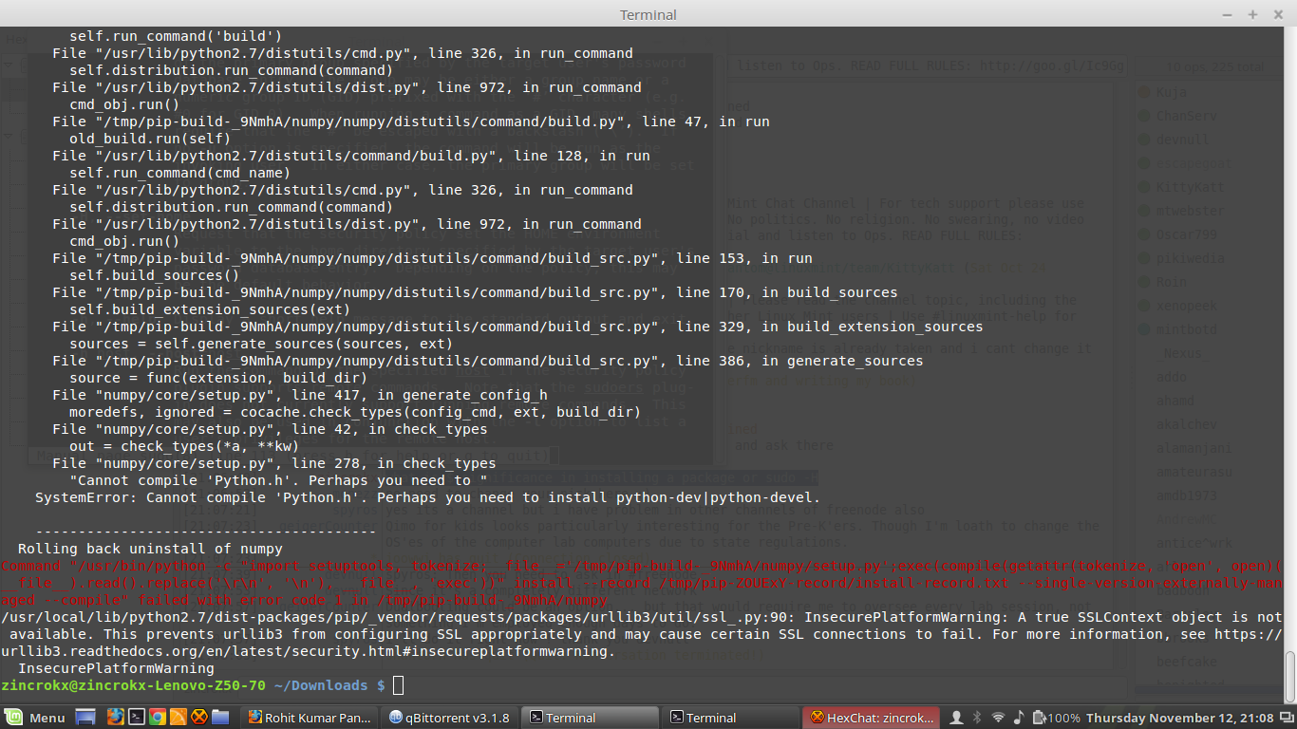The image size is (1297, 729).
Task: Open the battery 100% power applet
Action: [1055, 718]
